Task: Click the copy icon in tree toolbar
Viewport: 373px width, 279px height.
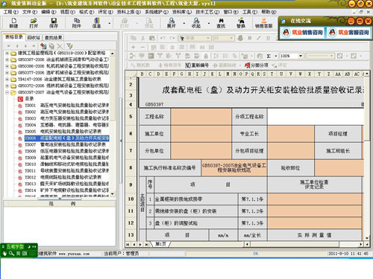Action: [51, 46]
